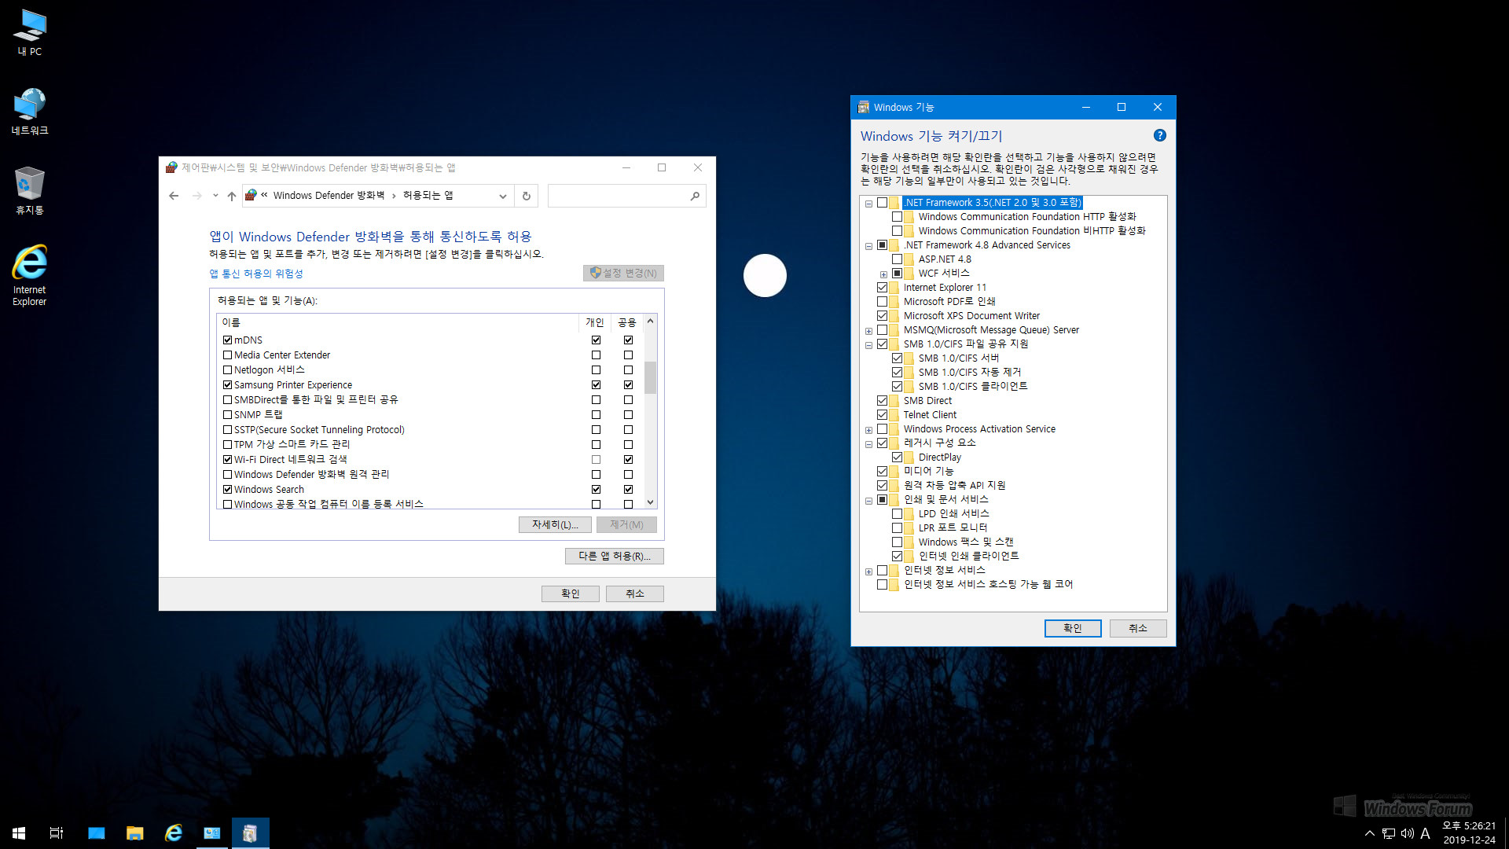
Task: Enable LPD 인쇄 서비스 checkbox
Action: [x=897, y=514]
